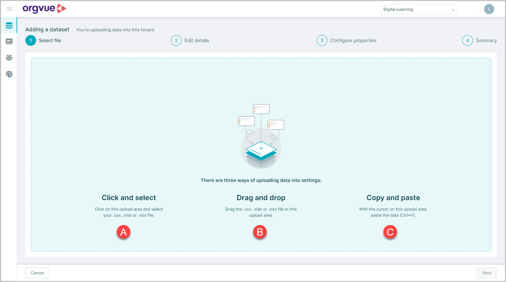Image resolution: width=506 pixels, height=282 pixels.
Task: Open the datasets database icon in sidebar
Action: [9, 25]
